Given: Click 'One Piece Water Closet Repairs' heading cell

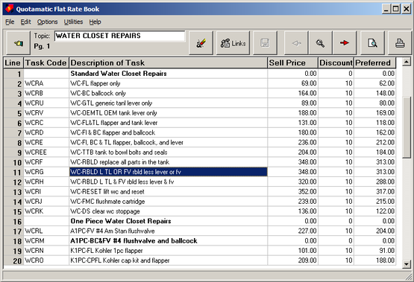Looking at the screenshot, I should [x=169, y=221].
